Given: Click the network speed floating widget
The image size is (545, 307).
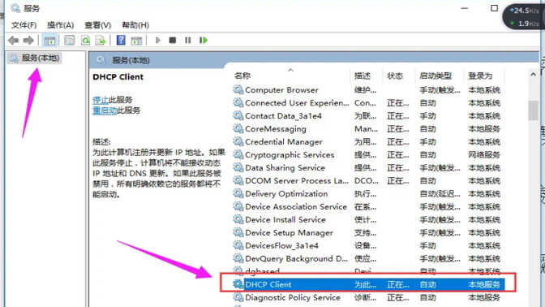Looking at the screenshot, I should pos(523,17).
